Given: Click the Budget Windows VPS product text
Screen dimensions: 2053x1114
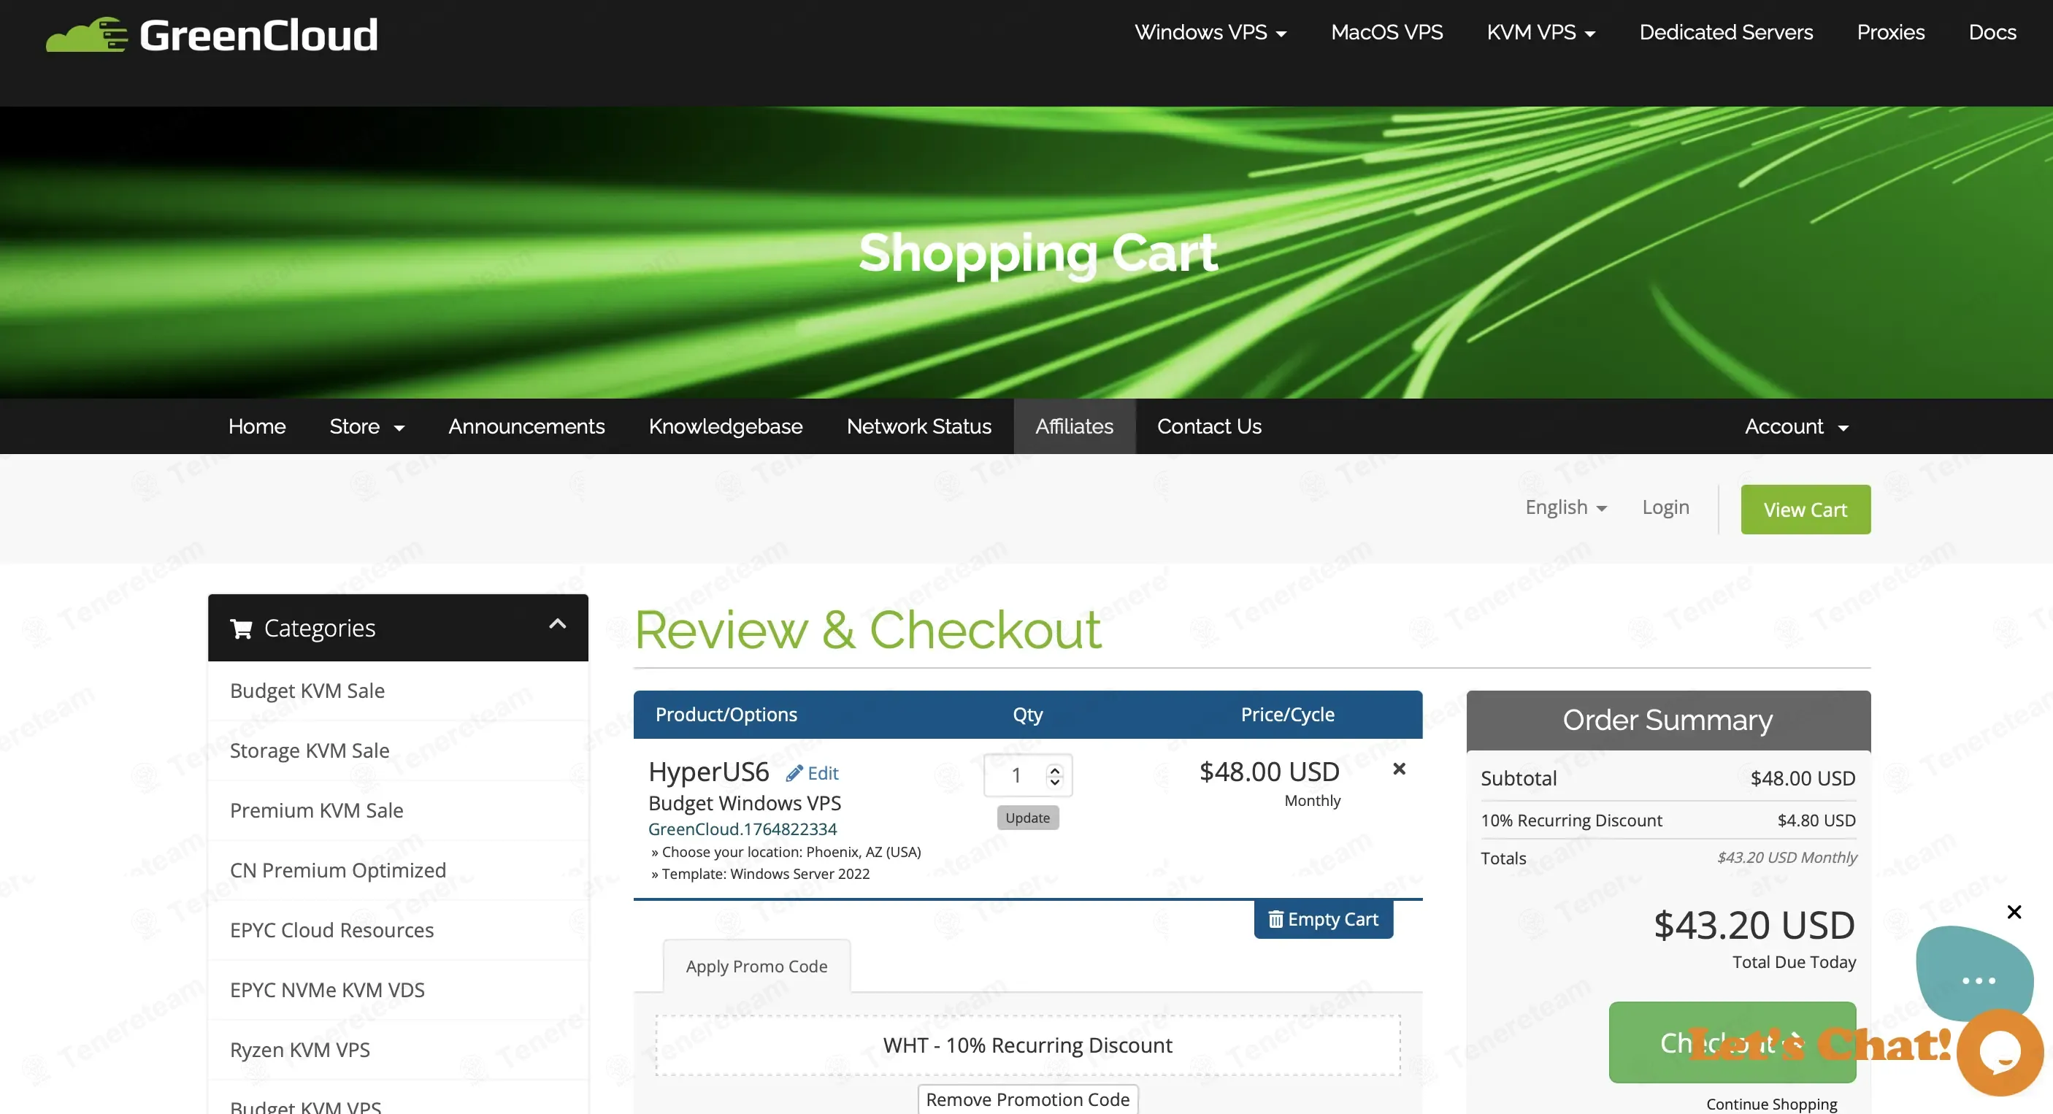Looking at the screenshot, I should 745,803.
